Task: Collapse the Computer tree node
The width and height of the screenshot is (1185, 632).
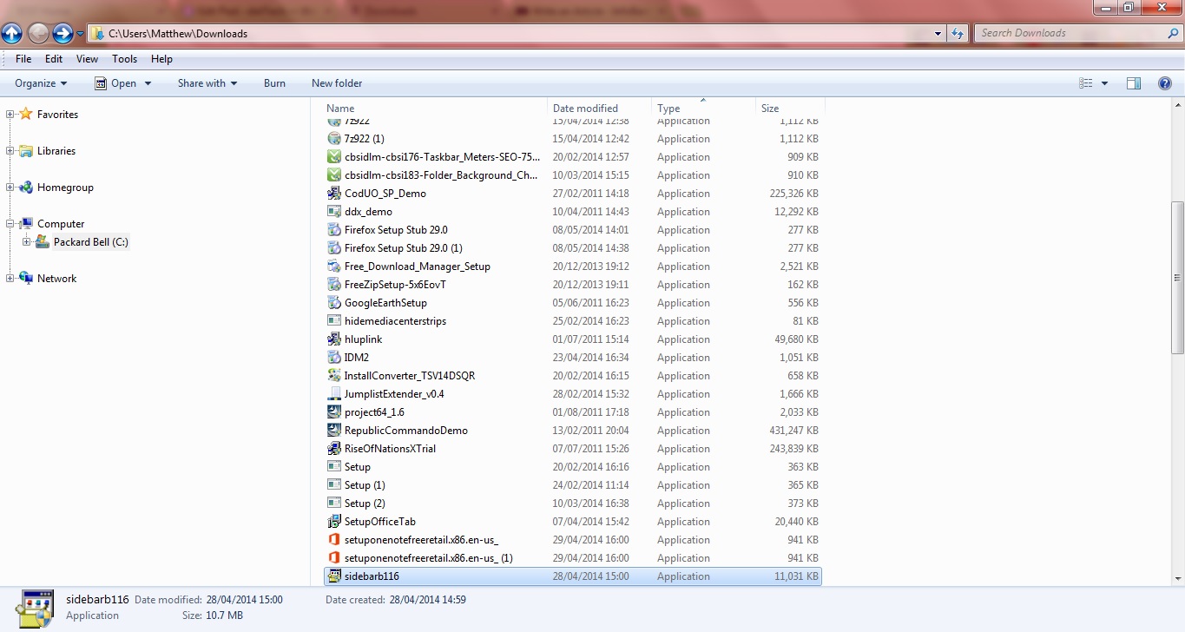Action: 10,223
